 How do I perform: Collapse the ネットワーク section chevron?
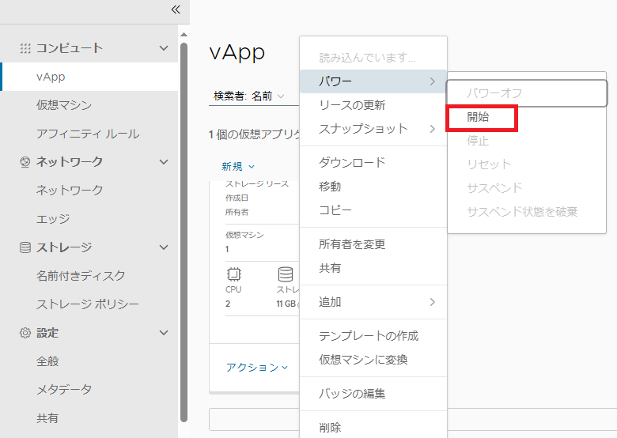pos(164,162)
